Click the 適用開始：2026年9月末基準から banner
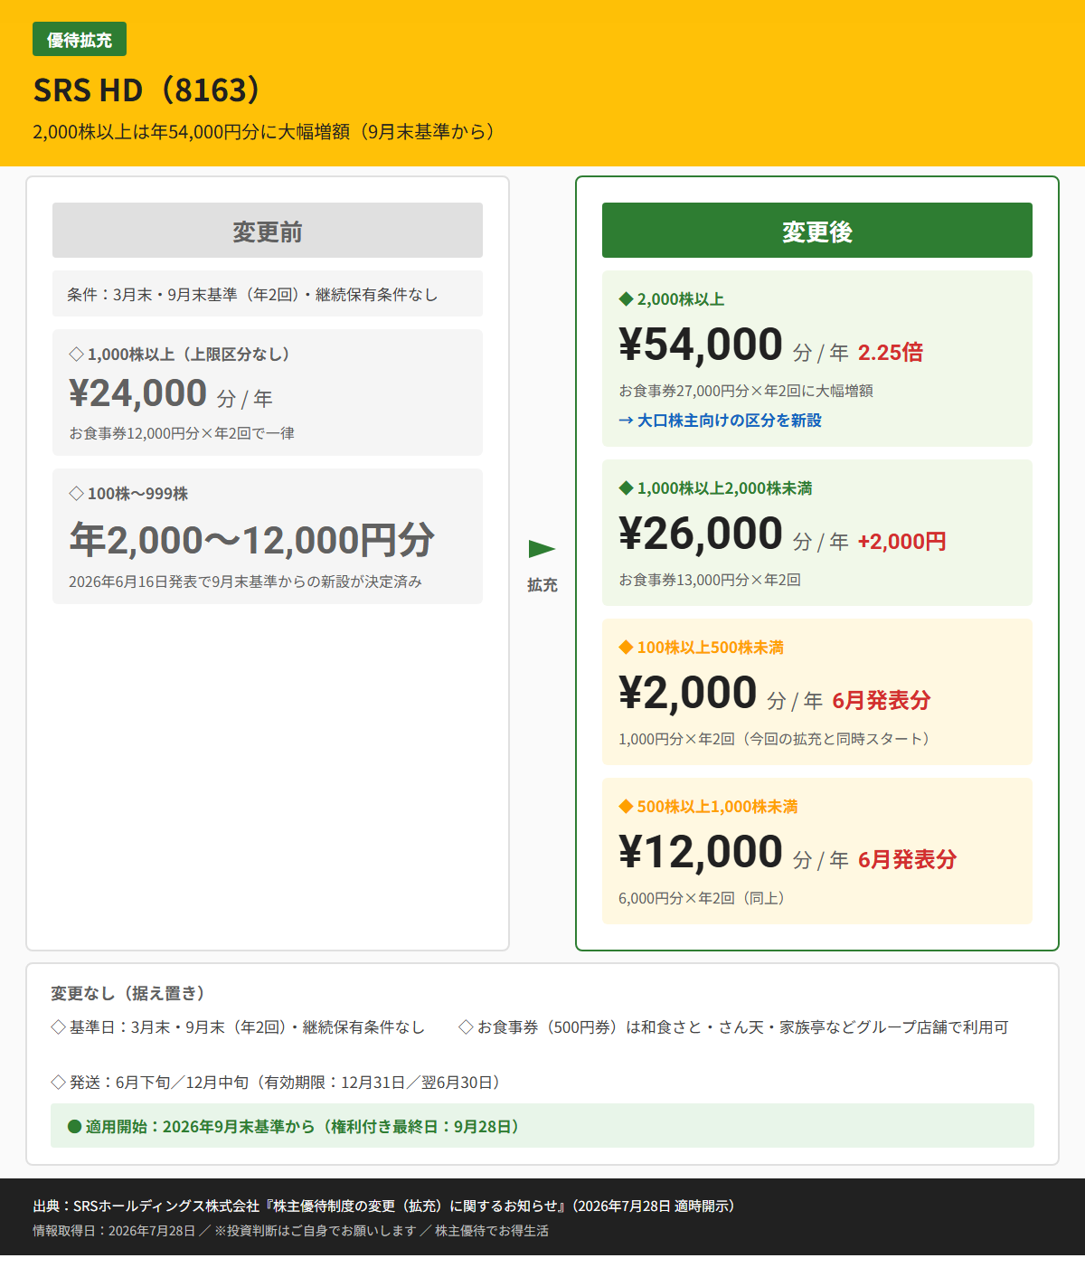Image resolution: width=1085 pixels, height=1277 pixels. click(542, 1126)
